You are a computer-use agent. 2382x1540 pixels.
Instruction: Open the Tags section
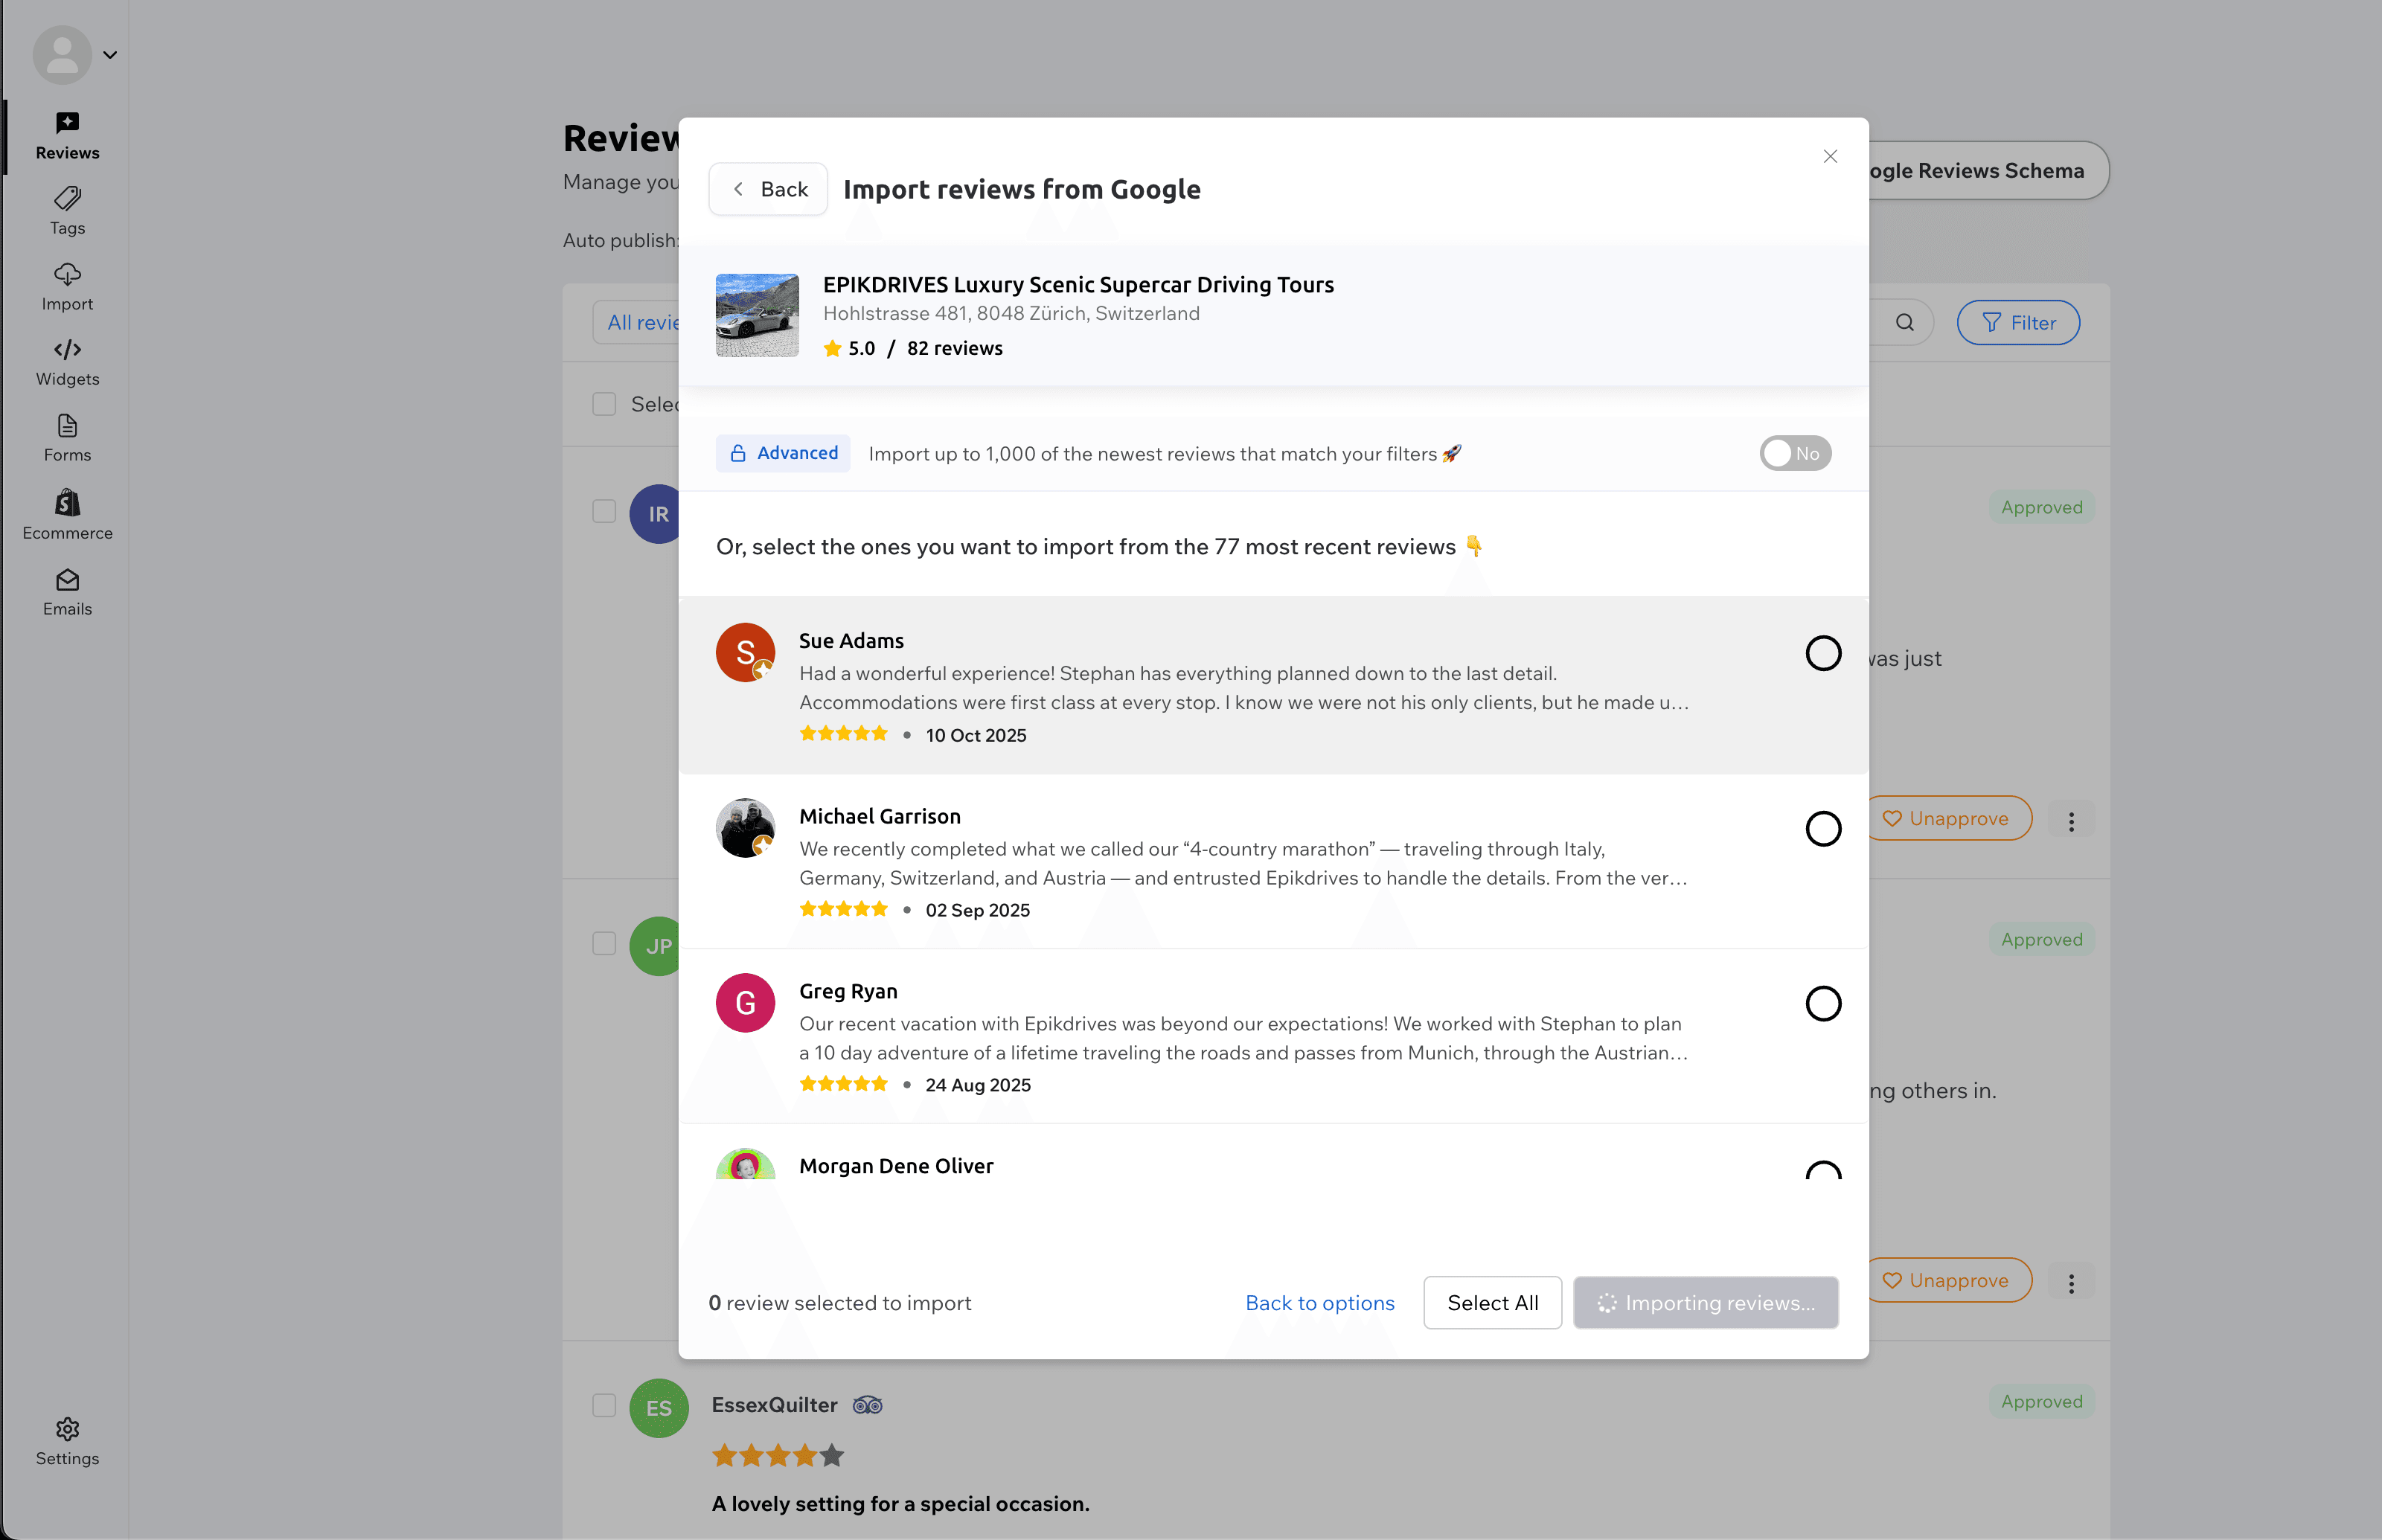click(x=66, y=211)
